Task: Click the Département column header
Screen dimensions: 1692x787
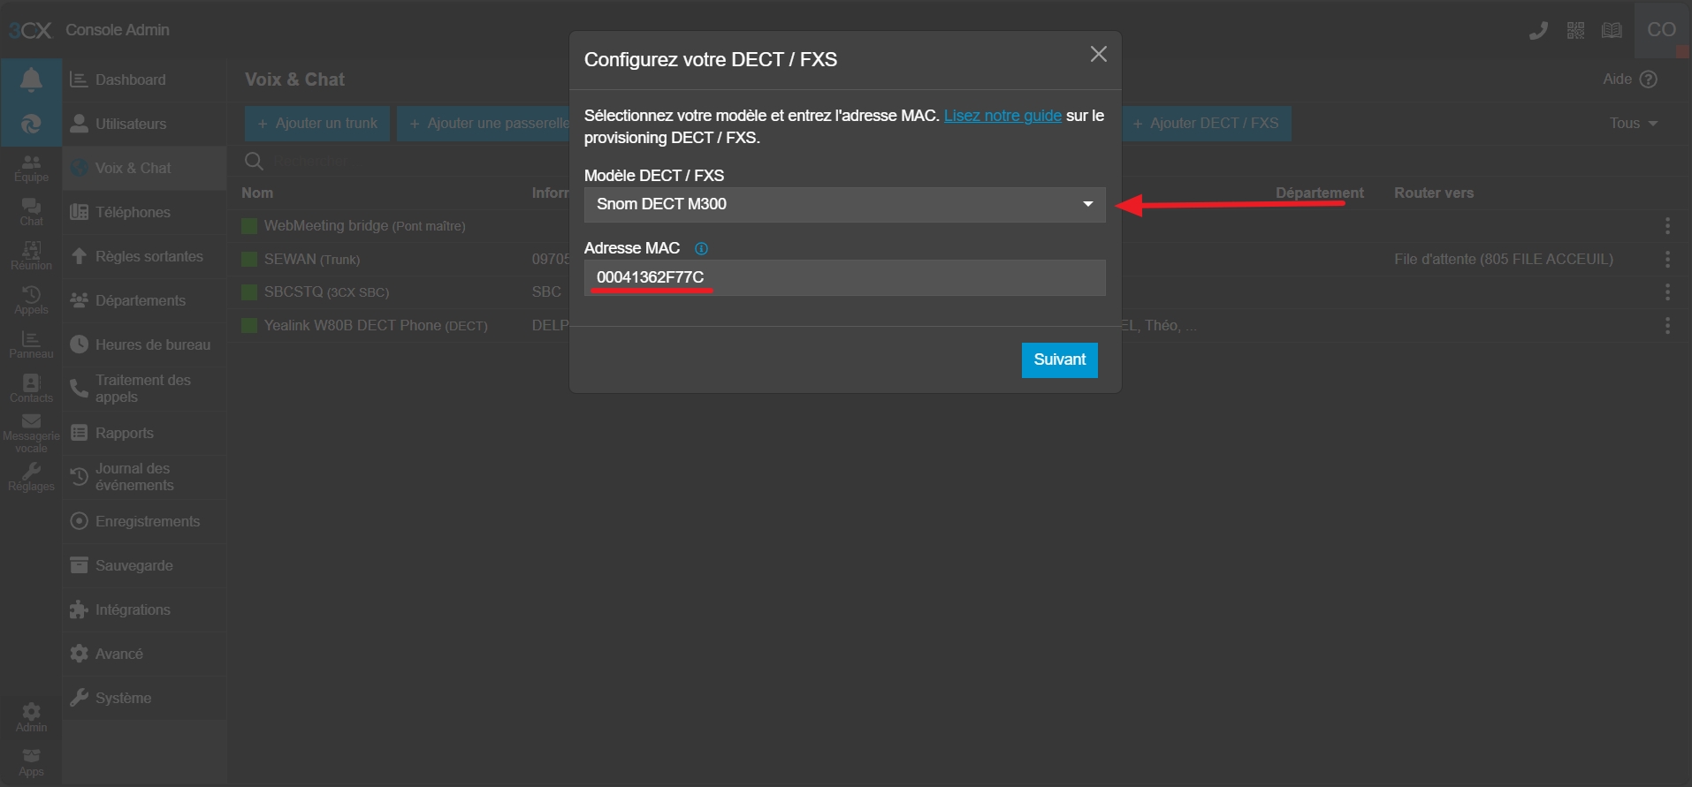Action: pyautogui.click(x=1319, y=193)
